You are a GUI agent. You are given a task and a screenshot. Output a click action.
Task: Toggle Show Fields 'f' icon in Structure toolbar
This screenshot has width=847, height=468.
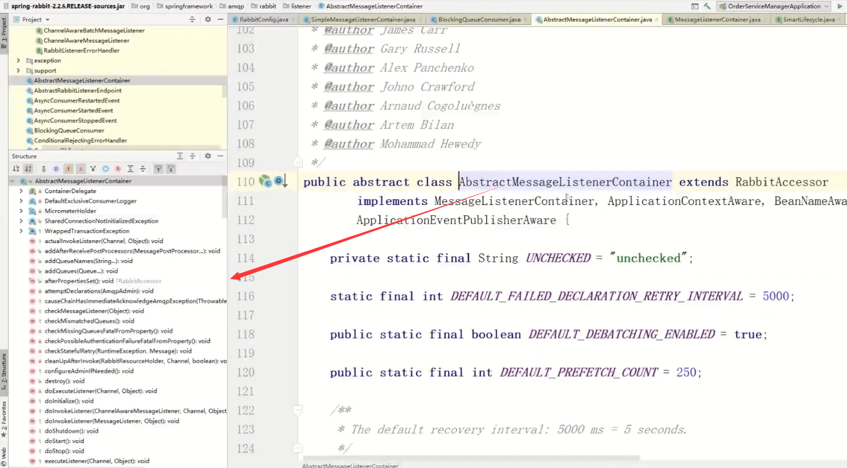click(68, 169)
